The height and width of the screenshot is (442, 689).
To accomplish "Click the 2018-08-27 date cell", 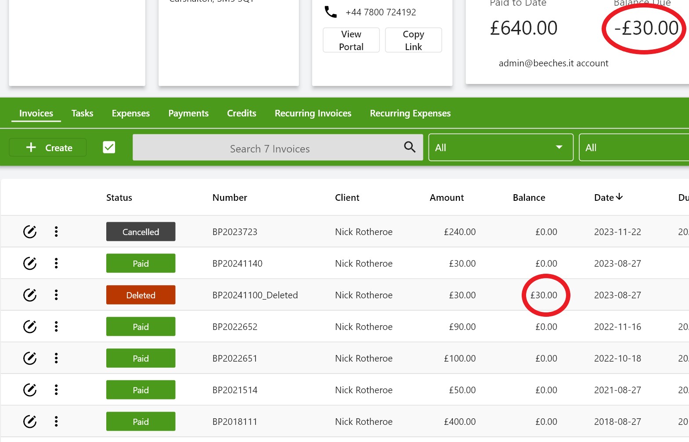I will click(x=617, y=422).
